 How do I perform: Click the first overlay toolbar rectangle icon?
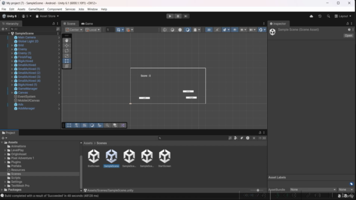(x=69, y=126)
